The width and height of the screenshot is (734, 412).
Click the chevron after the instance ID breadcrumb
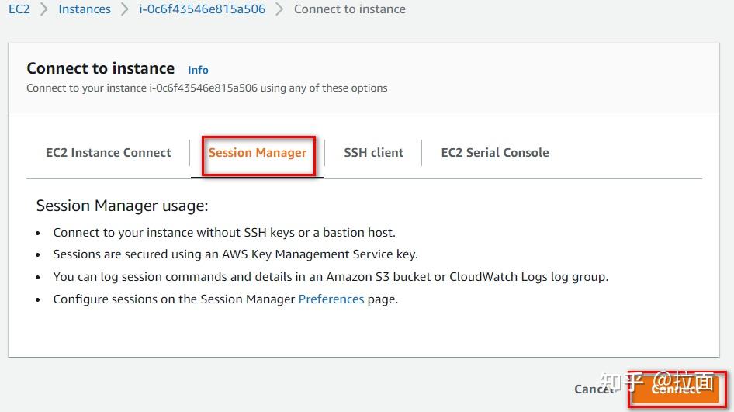coord(279,9)
